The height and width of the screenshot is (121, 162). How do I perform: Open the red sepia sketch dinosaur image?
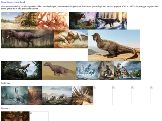(x=53, y=21)
